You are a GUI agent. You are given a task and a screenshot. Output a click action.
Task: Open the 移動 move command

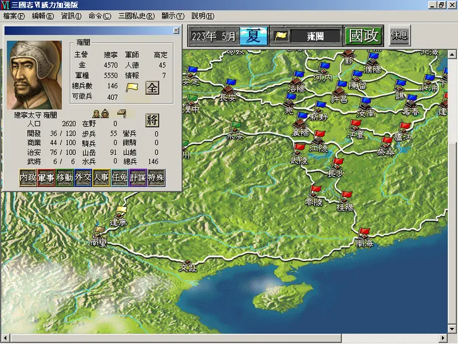(64, 177)
